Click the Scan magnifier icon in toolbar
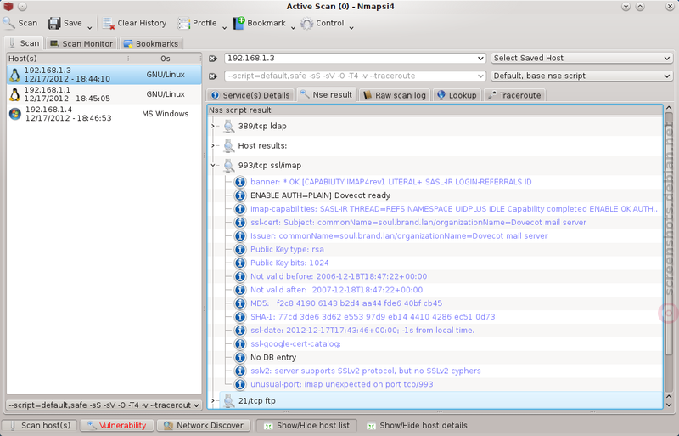The width and height of the screenshot is (679, 436). click(x=9, y=24)
